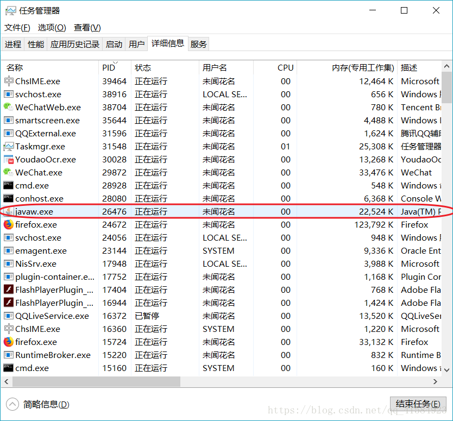Viewport: 453px width, 421px height.
Task: Sort by the 描述 column header
Action: [x=420, y=67]
